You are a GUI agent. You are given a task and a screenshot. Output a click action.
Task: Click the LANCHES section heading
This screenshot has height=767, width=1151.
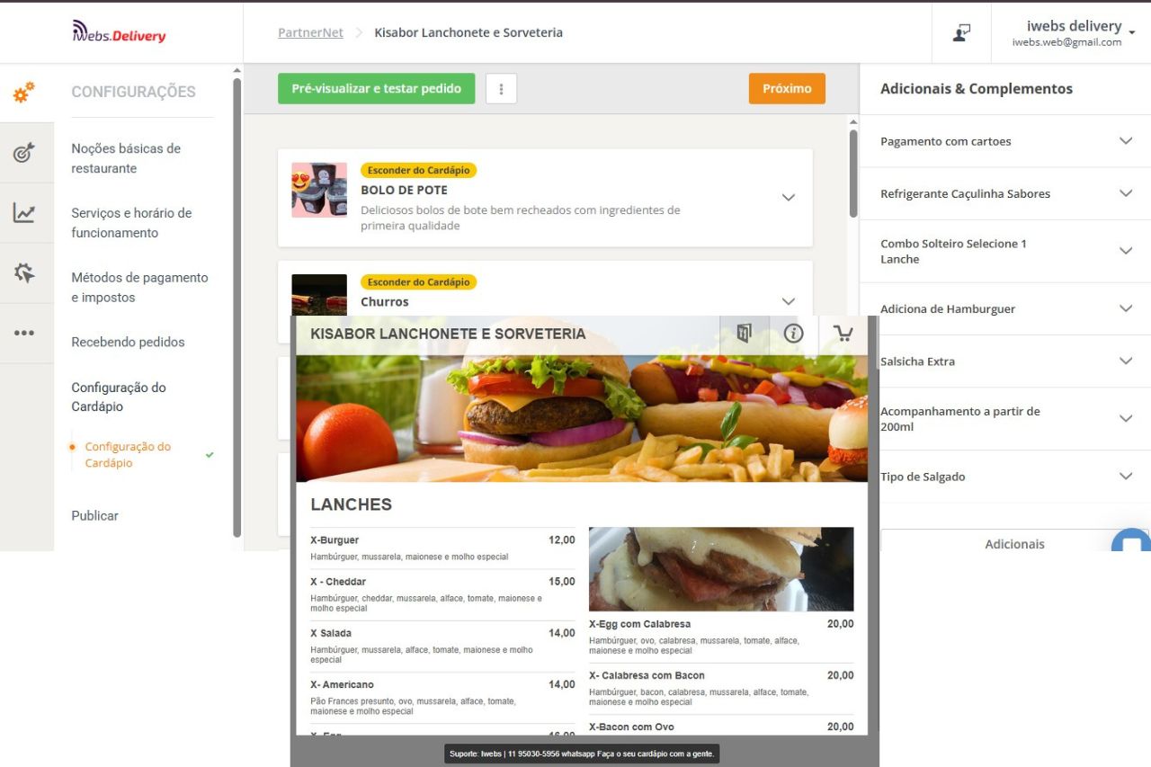pos(351,504)
